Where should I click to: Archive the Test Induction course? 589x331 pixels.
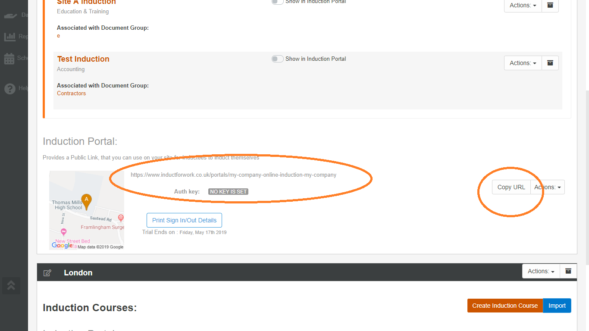click(550, 63)
